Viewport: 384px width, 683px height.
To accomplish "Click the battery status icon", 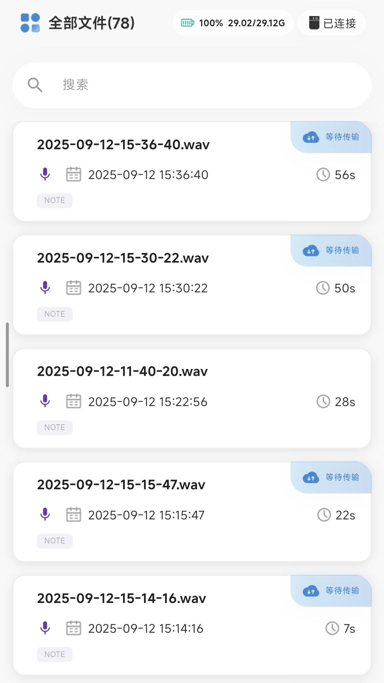I will coord(187,23).
